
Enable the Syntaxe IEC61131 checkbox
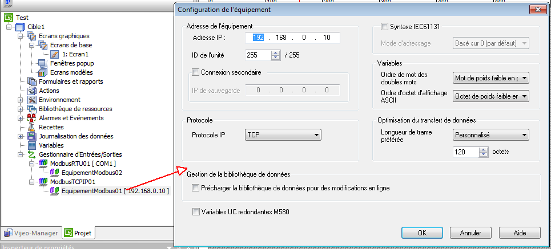(384, 26)
